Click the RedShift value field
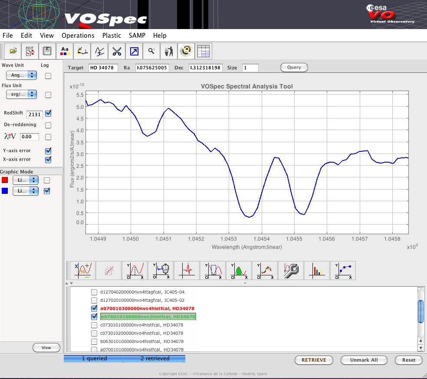427x379 pixels. [x=35, y=114]
